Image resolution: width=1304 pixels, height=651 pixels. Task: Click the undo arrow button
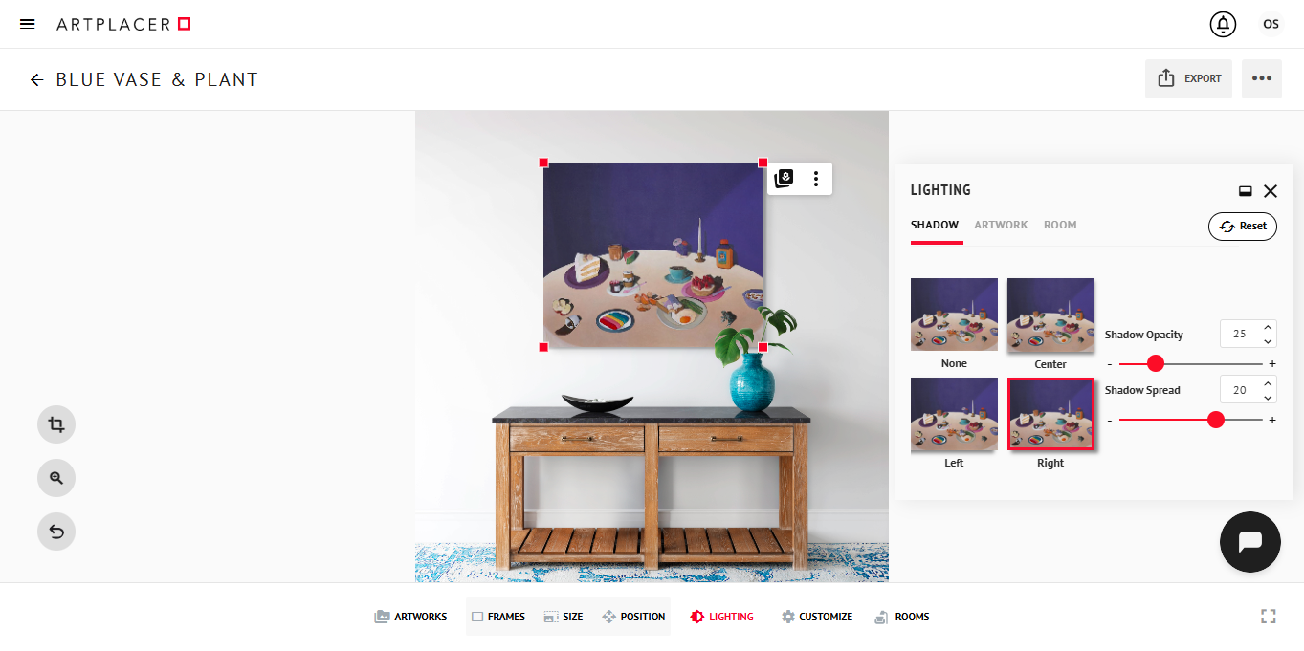[x=56, y=532]
